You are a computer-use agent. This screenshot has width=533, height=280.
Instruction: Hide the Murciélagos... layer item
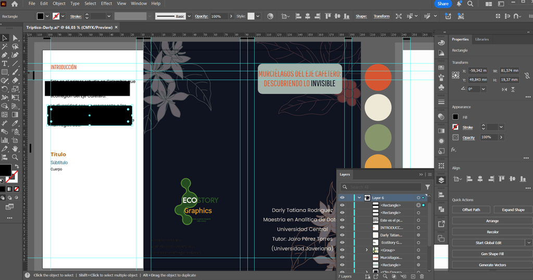coord(342,258)
